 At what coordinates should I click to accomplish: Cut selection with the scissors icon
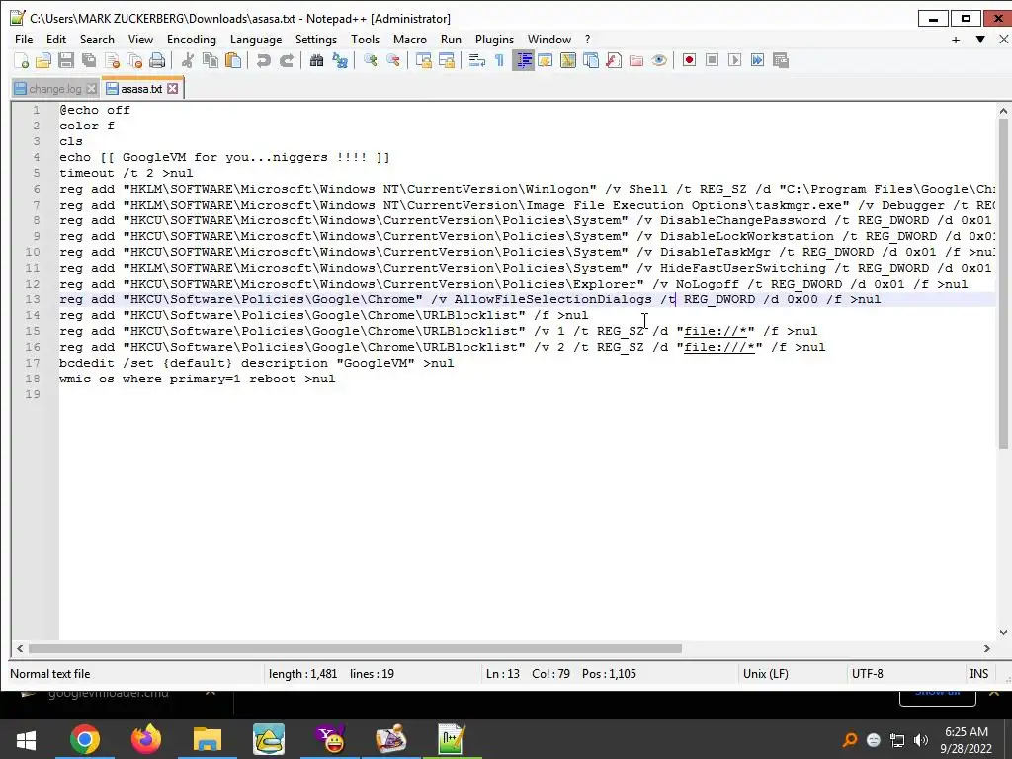[188, 60]
